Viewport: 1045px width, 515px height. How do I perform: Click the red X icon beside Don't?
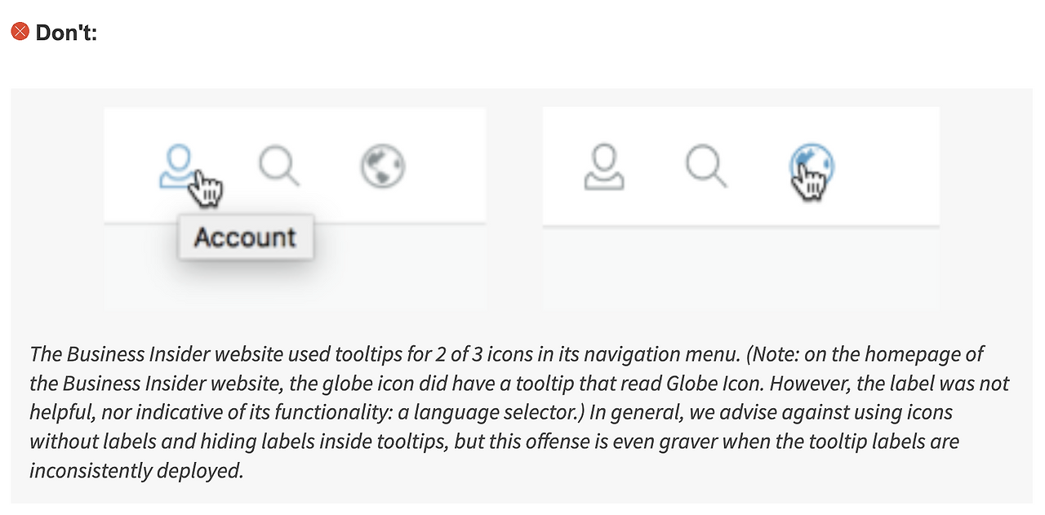coord(20,33)
